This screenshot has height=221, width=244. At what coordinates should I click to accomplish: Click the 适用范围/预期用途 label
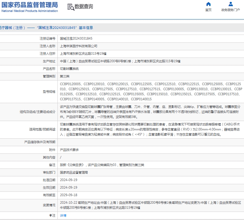[x=42, y=129]
